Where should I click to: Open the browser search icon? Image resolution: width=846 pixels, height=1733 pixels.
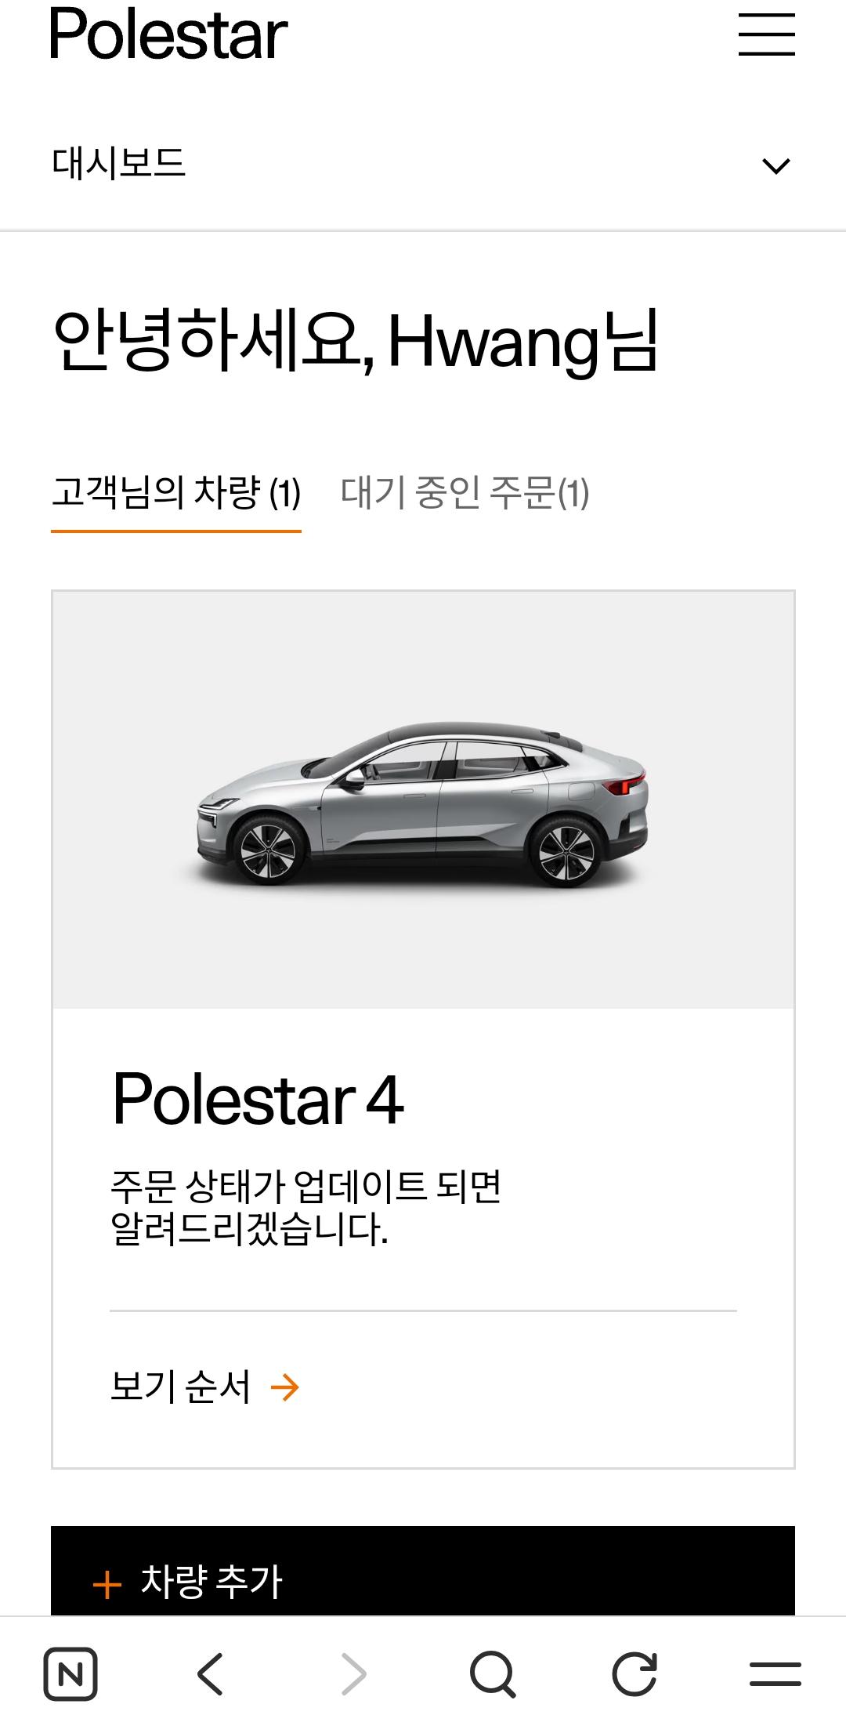(493, 1675)
